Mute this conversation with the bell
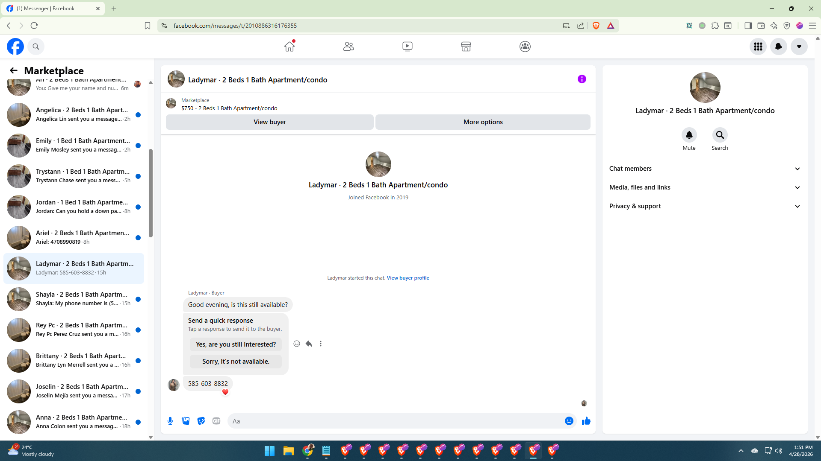 (689, 135)
